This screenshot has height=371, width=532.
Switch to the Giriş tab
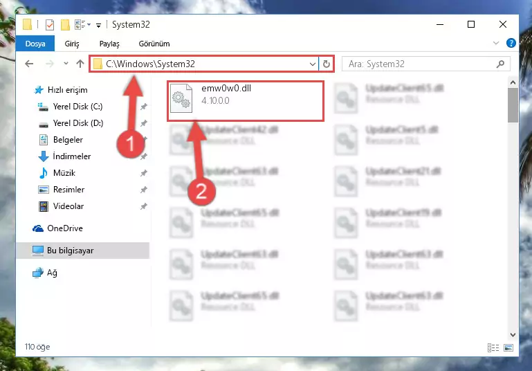(x=71, y=44)
